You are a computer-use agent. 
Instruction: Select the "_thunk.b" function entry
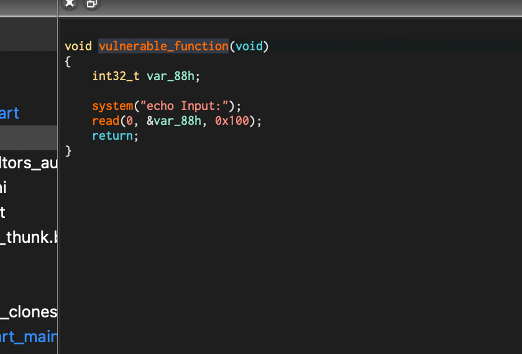(29, 237)
